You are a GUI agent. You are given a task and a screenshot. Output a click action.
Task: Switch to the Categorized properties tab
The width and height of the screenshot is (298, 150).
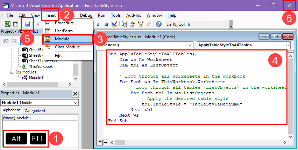[x=35, y=111]
